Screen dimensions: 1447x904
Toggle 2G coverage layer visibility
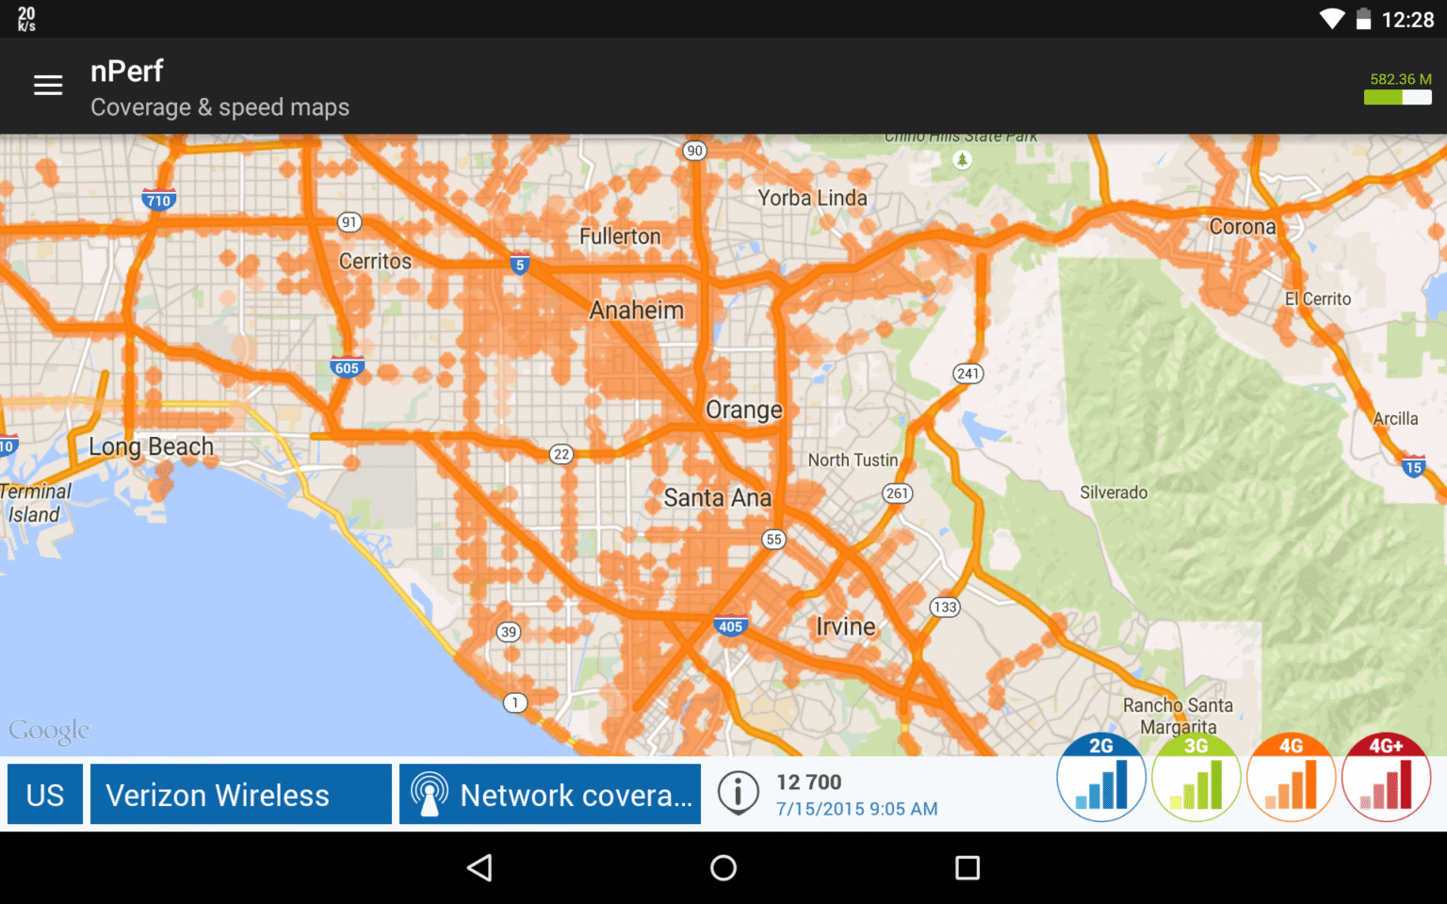tap(1101, 777)
